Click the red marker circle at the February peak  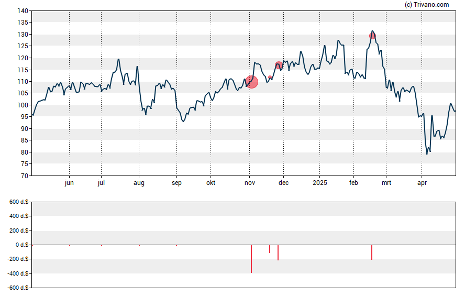372,36
